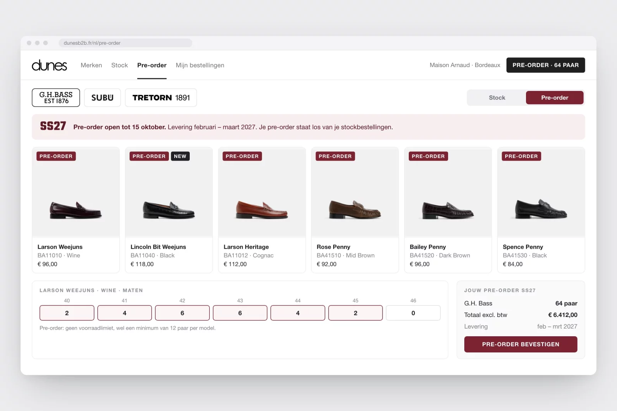Edit the size 41 quantity field
The height and width of the screenshot is (411, 617).
tap(125, 313)
